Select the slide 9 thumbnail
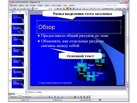Image resolution: width=137 pixels, height=103 pixels. (x=18, y=84)
